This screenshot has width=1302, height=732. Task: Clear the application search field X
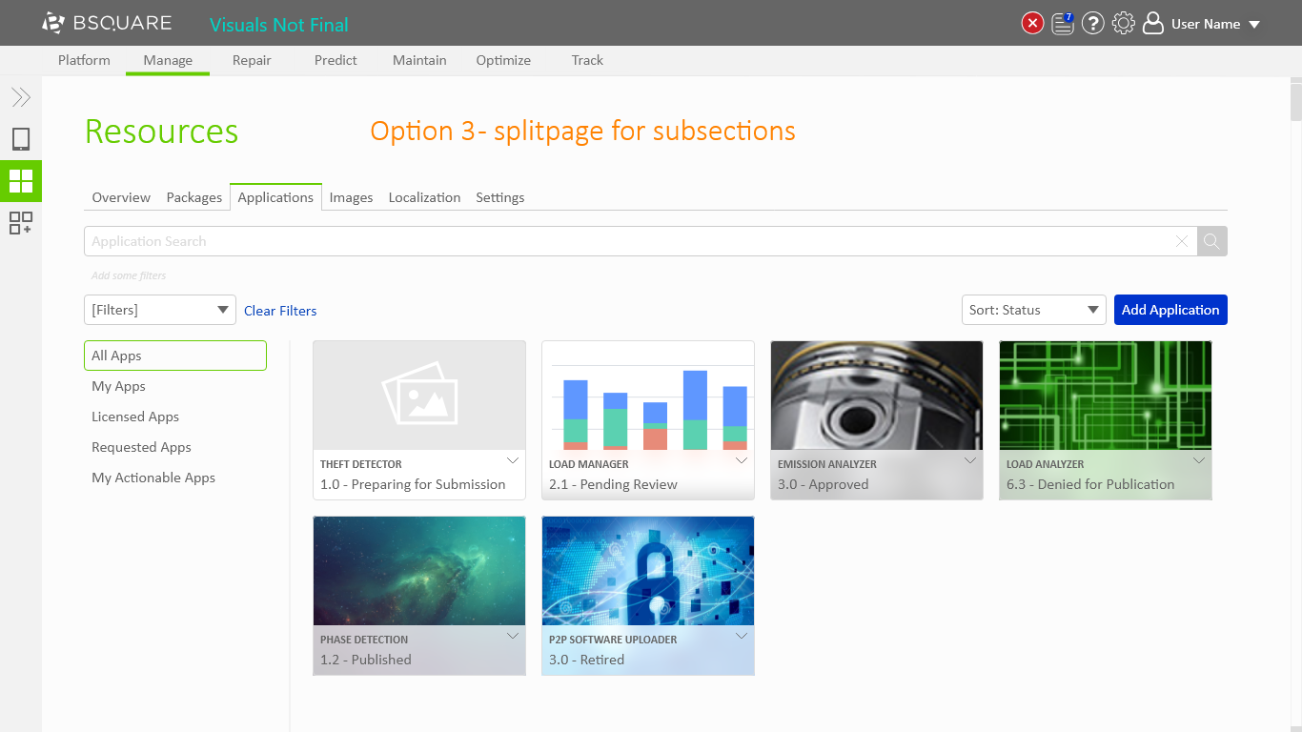(1182, 241)
